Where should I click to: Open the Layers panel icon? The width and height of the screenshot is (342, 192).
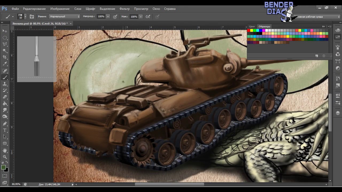point(338,113)
